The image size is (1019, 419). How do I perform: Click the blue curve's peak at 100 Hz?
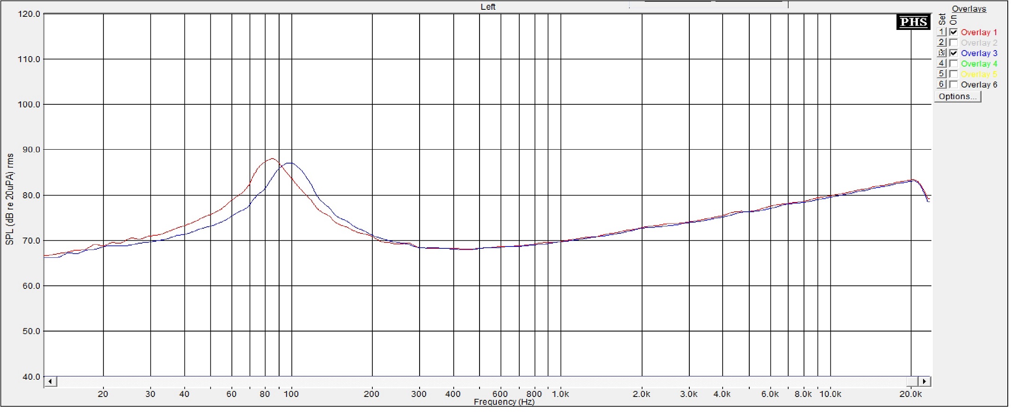point(290,163)
